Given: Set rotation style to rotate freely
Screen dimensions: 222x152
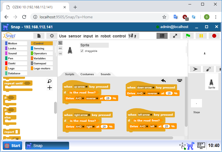Looking at the screenshot, I should pyautogui.click(x=60, y=43).
